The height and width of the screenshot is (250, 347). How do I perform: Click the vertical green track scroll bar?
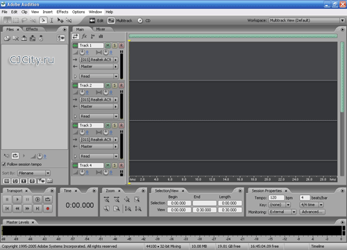tap(342, 77)
